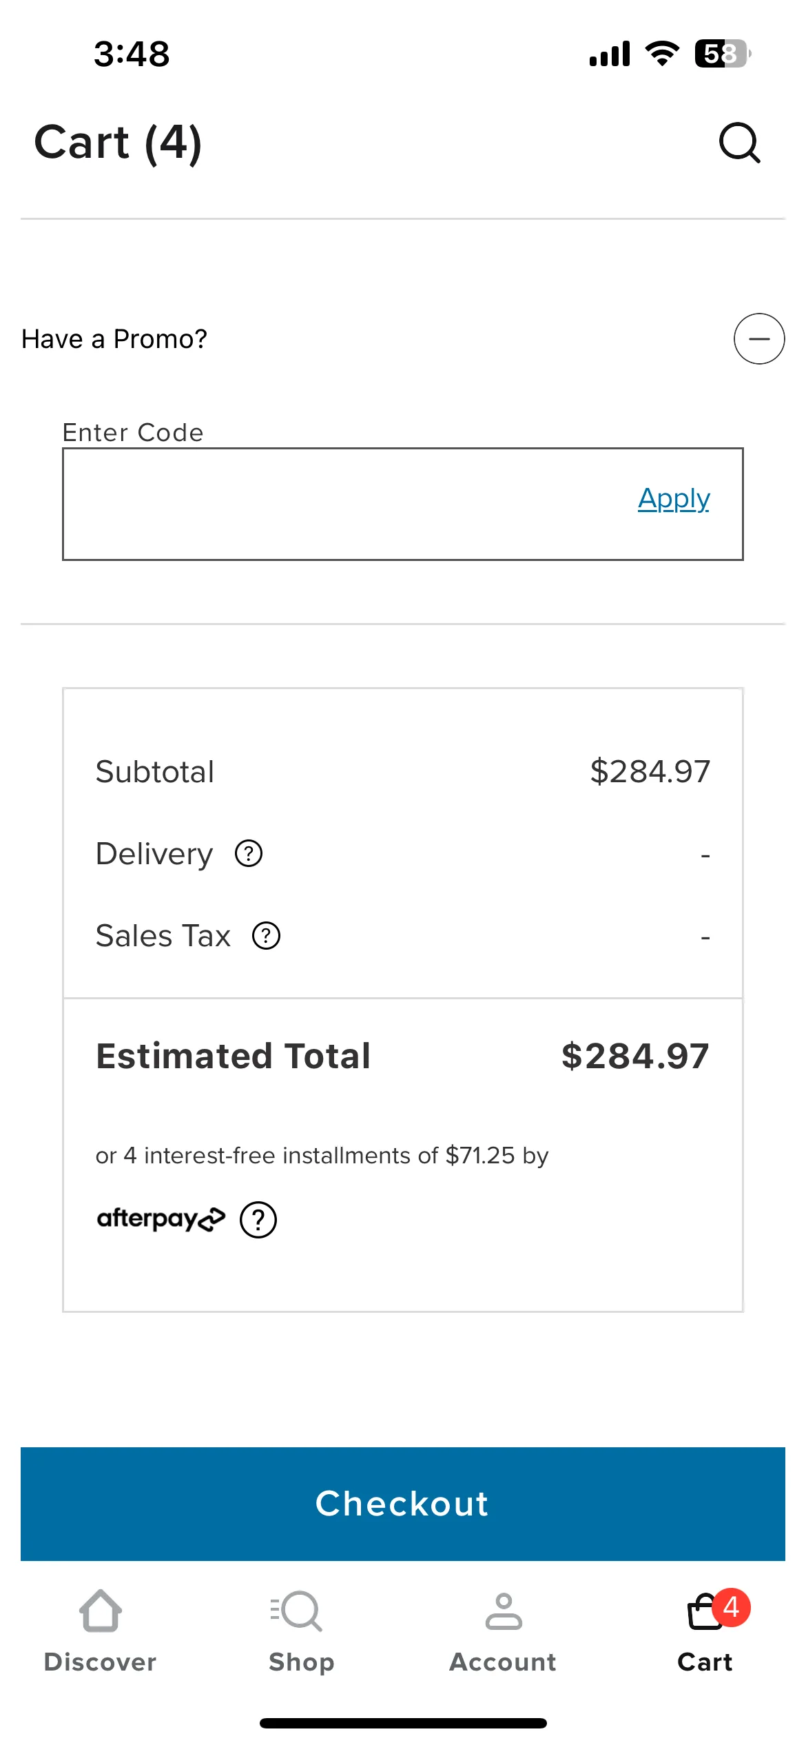806x1745 pixels.
Task: Click the Apply promo link
Action: tap(674, 499)
